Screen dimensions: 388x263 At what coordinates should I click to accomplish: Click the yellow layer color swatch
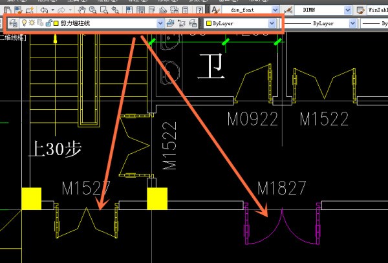click(56, 23)
